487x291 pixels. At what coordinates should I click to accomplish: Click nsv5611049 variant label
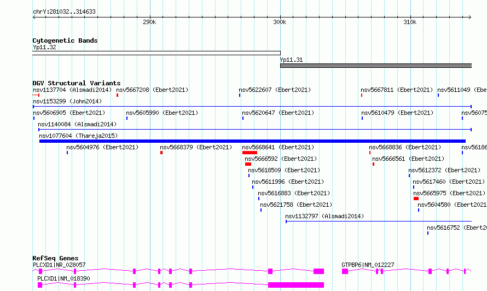point(462,90)
